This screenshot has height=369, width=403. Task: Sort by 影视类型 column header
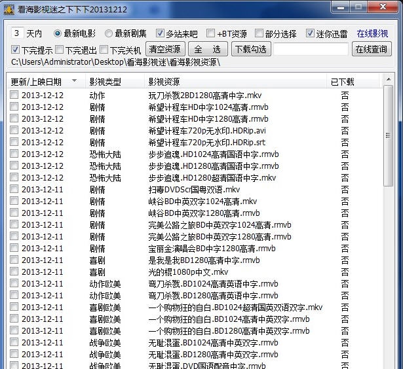[115, 82]
